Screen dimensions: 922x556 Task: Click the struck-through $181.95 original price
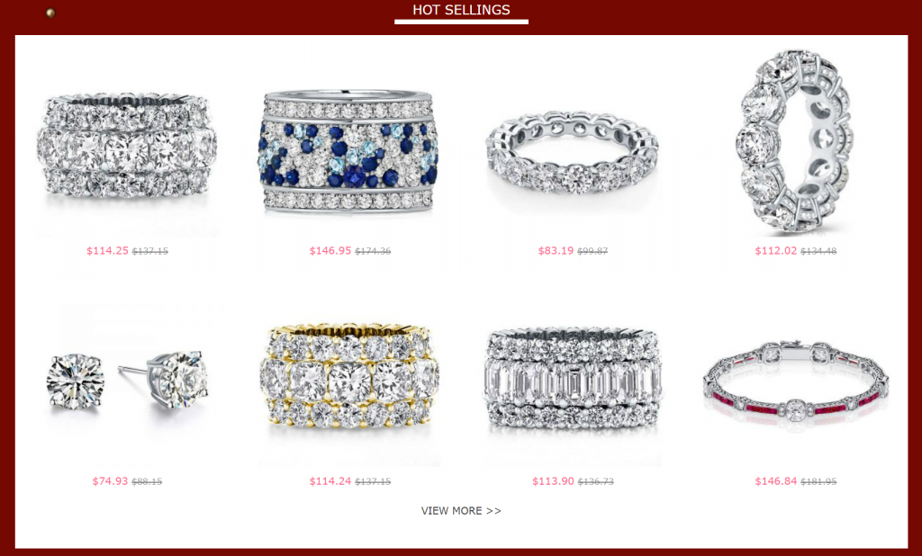(818, 482)
